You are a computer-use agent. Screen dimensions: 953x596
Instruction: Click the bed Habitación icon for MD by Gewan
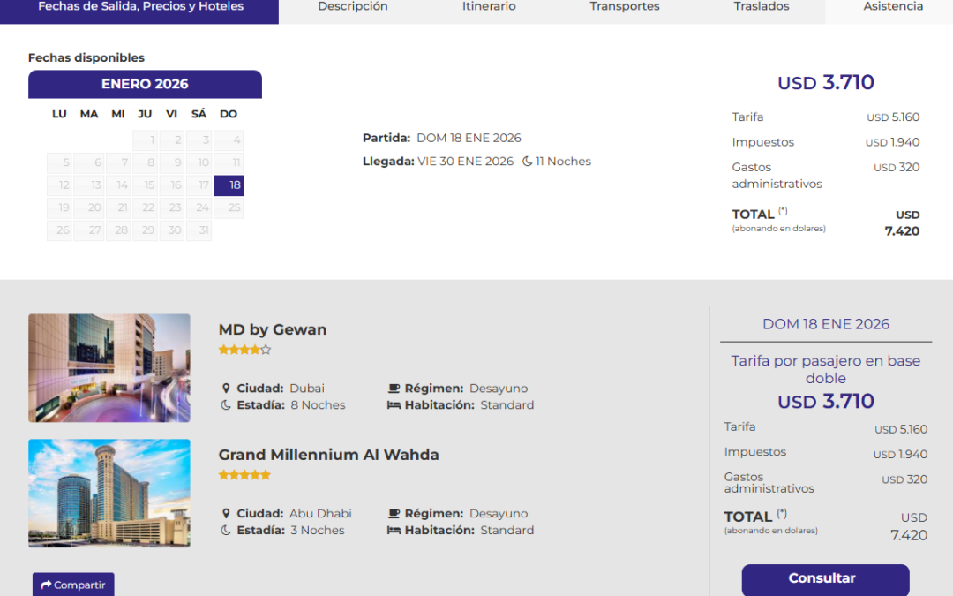pyautogui.click(x=394, y=405)
